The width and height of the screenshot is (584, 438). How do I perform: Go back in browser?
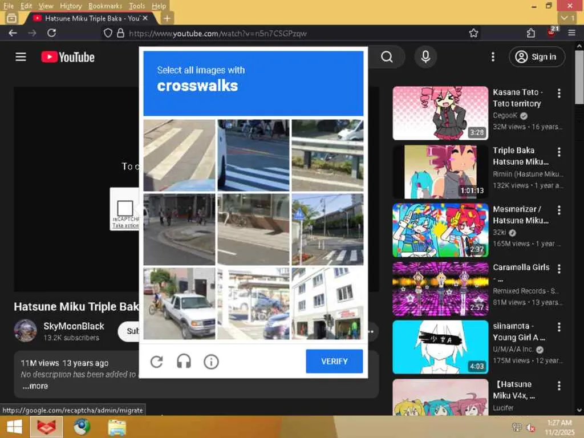coord(13,33)
